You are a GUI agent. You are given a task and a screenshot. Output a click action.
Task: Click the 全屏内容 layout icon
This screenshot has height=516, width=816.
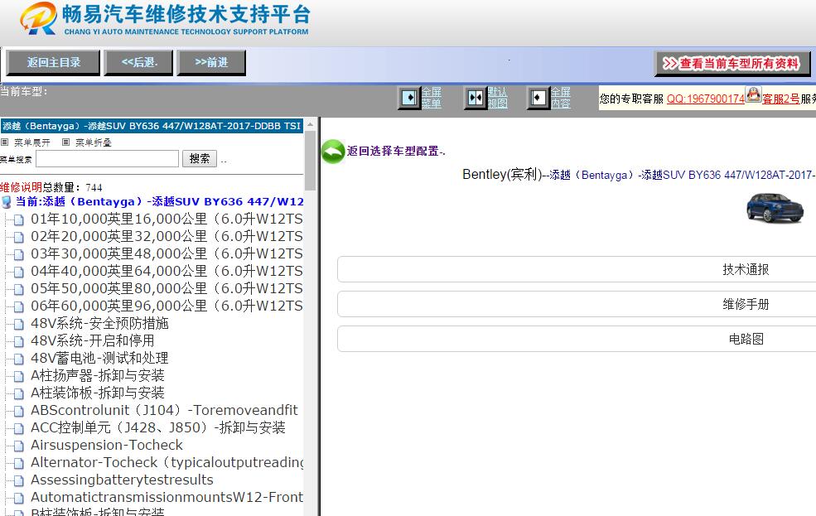(538, 98)
